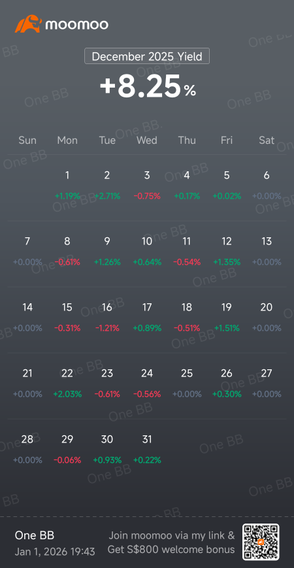
Task: Click the Sun column header
Action: coord(27,140)
